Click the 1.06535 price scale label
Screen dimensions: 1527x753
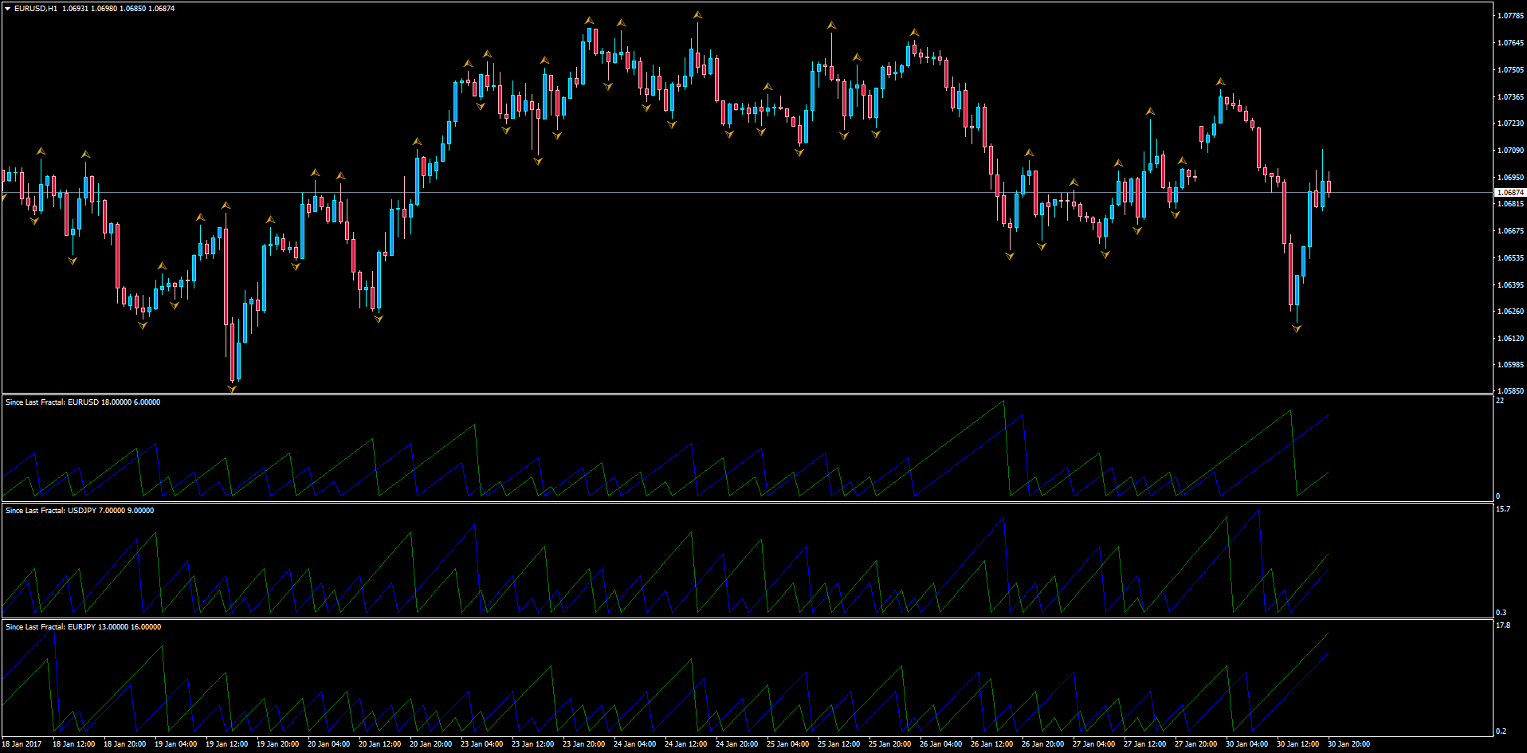(1511, 258)
